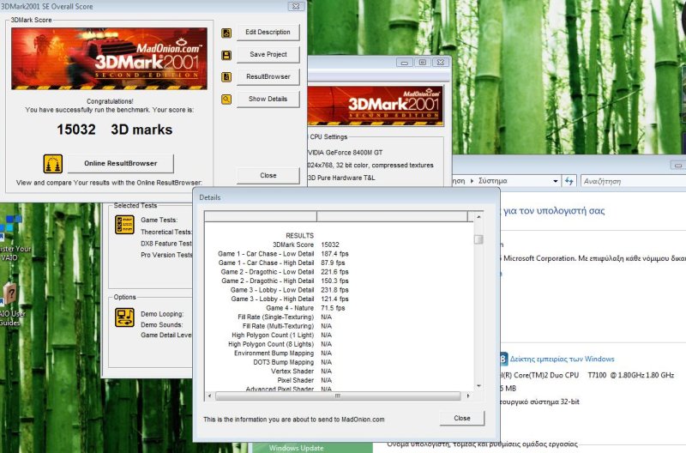Click the 15032 3D marks score text

click(x=115, y=130)
